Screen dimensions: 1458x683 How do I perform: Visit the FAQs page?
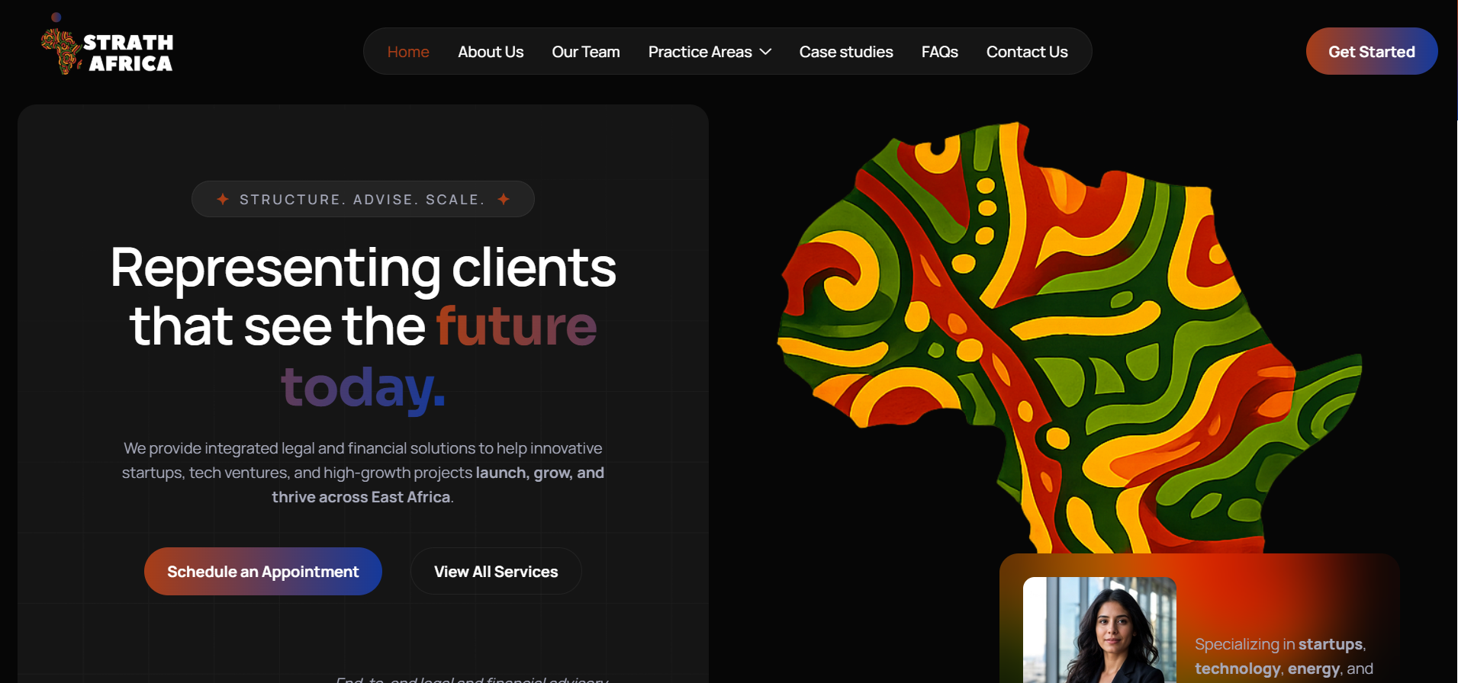(x=939, y=52)
